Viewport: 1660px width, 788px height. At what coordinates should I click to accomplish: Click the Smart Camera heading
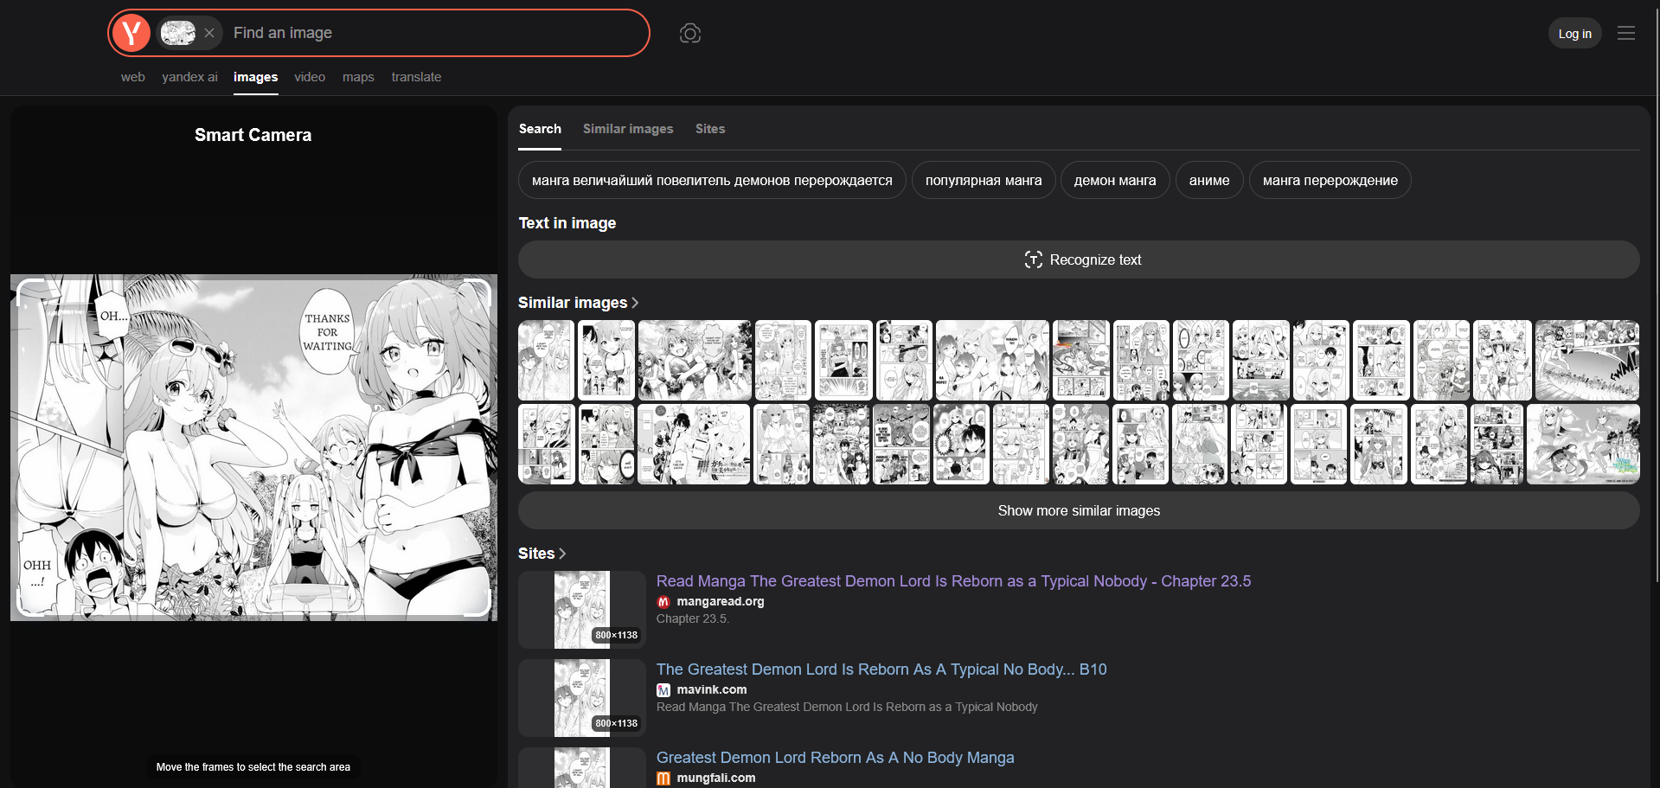coord(253,135)
